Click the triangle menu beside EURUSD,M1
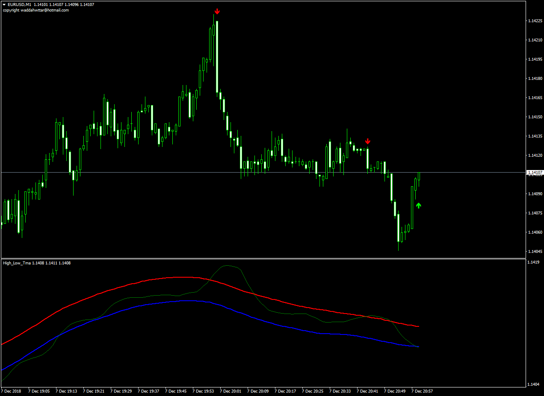Image resolution: width=544 pixels, height=396 pixels. click(4, 5)
